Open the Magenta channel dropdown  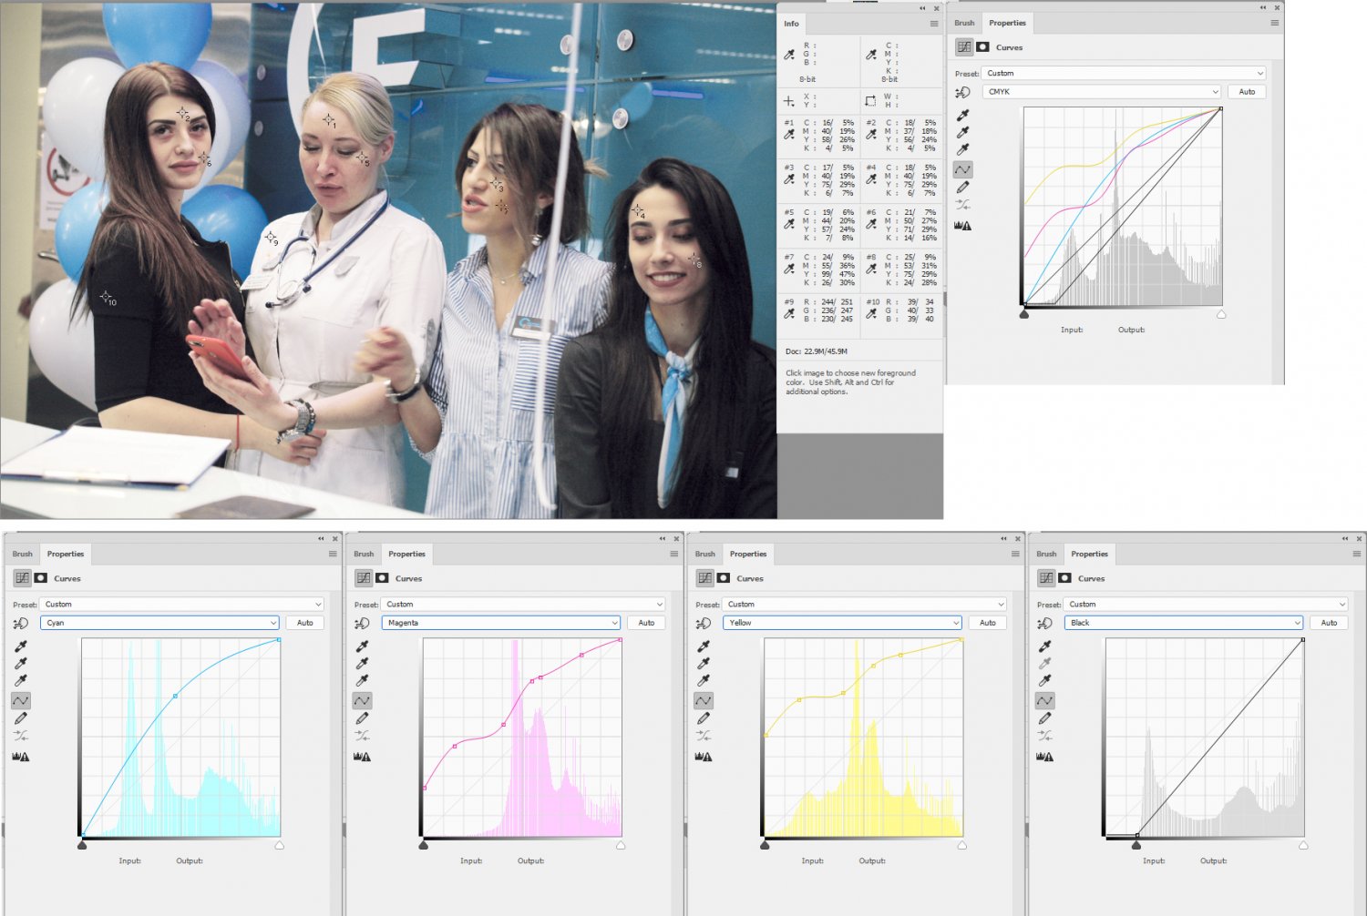(500, 623)
